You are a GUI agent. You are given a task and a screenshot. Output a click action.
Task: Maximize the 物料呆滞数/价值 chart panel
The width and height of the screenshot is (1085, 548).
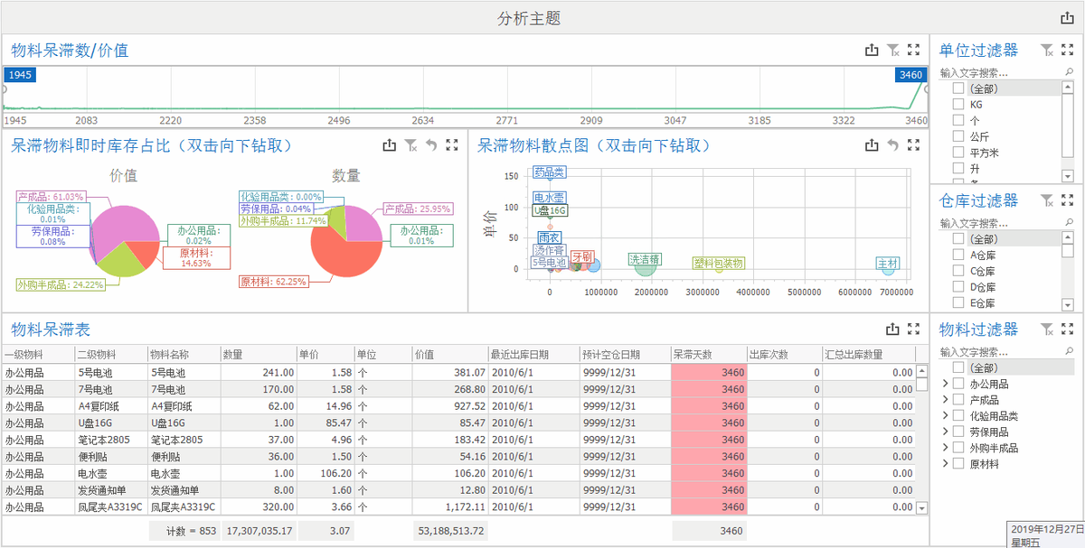click(x=913, y=51)
